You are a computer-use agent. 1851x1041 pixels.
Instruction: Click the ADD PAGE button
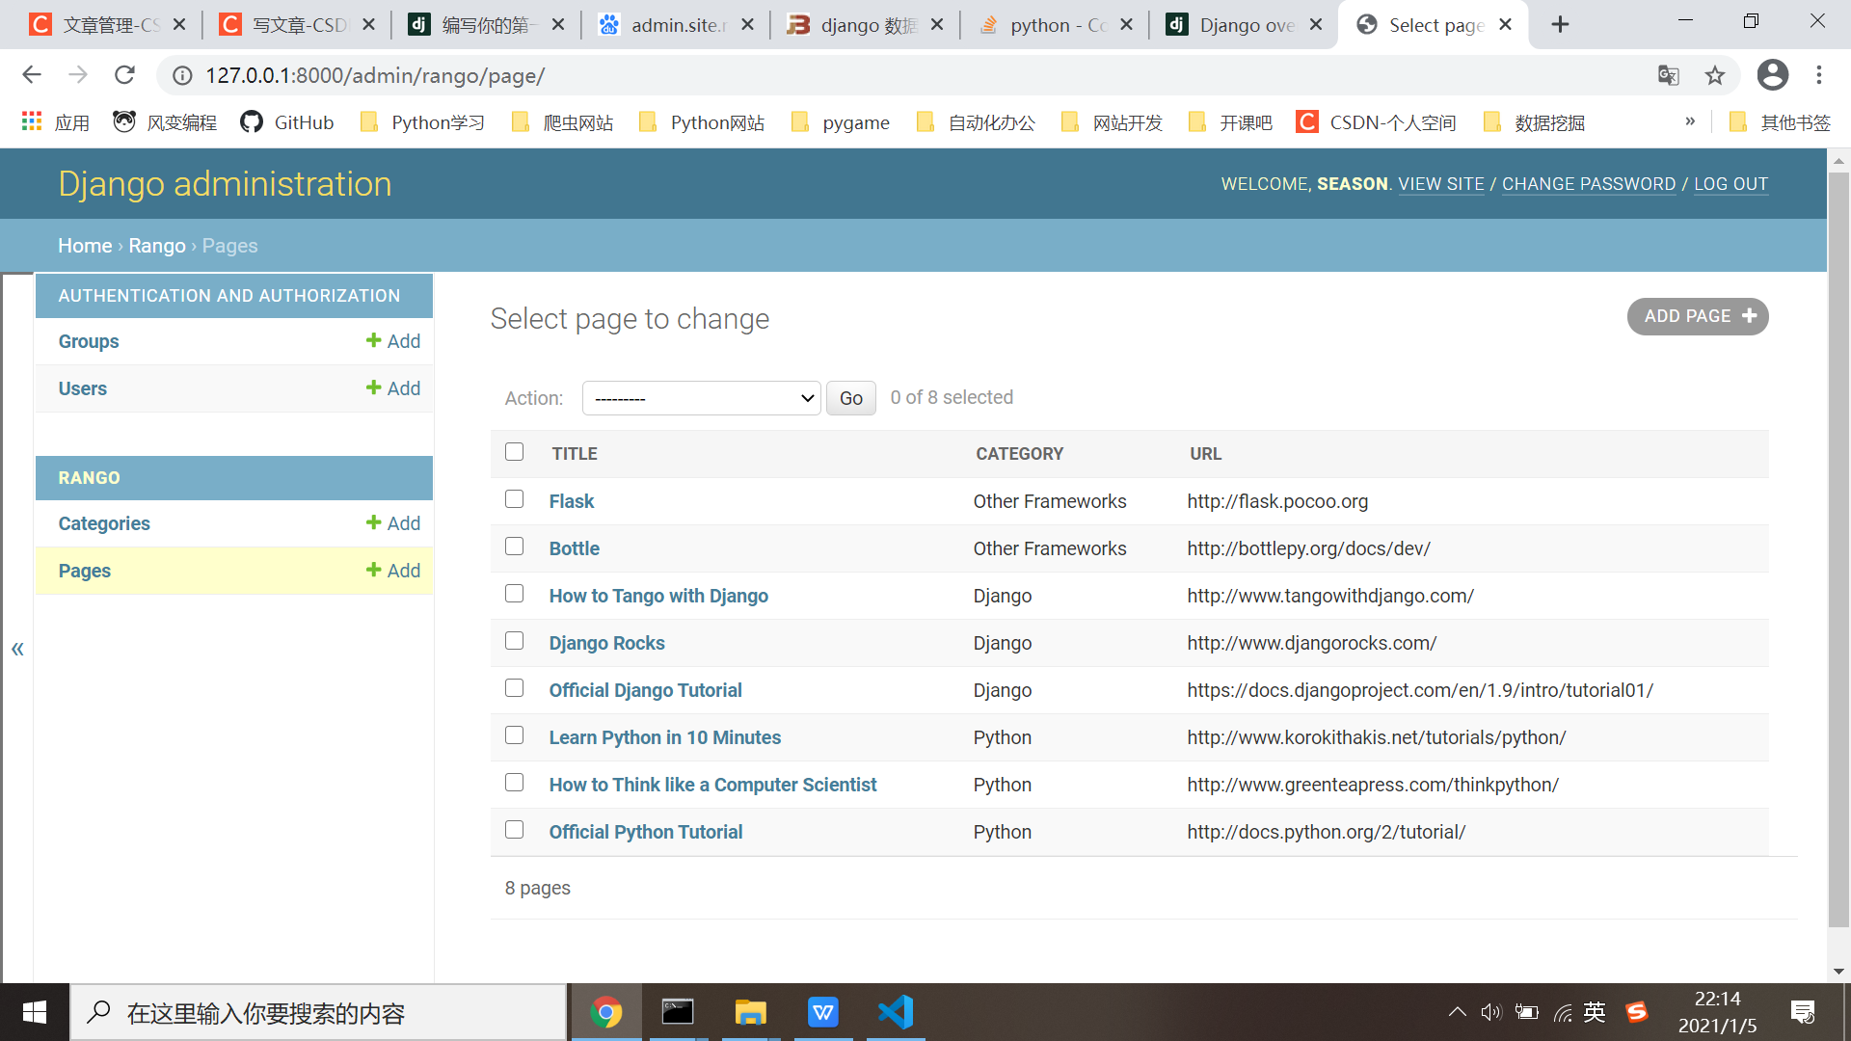coord(1697,316)
